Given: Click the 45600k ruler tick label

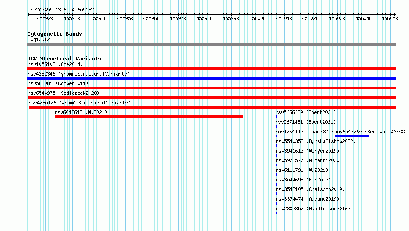Looking at the screenshot, I should (x=257, y=19).
